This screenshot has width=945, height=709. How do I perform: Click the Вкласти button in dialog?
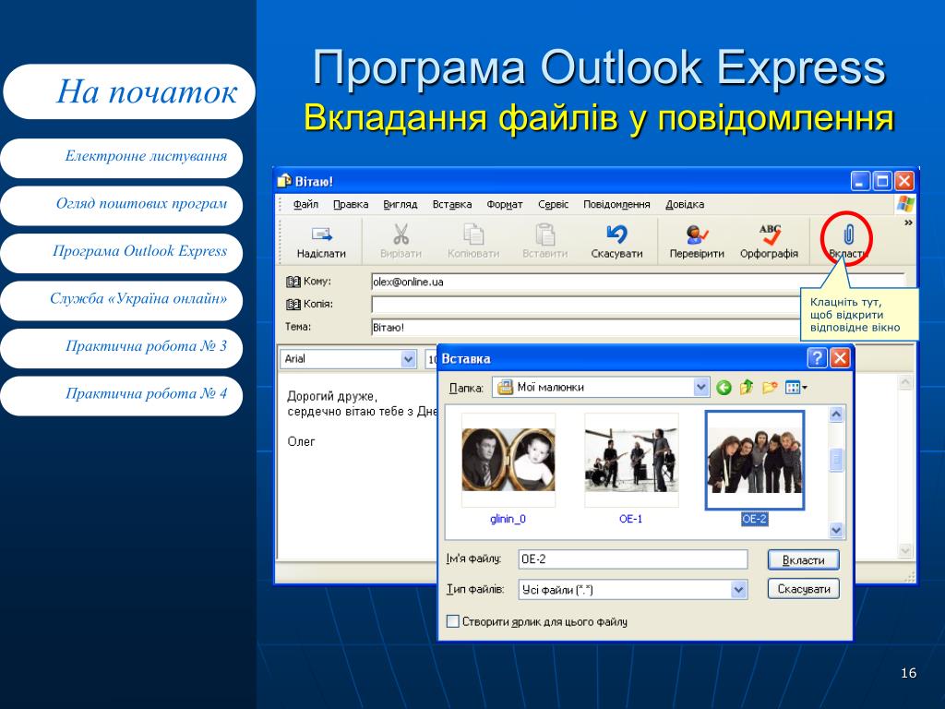pos(804,560)
